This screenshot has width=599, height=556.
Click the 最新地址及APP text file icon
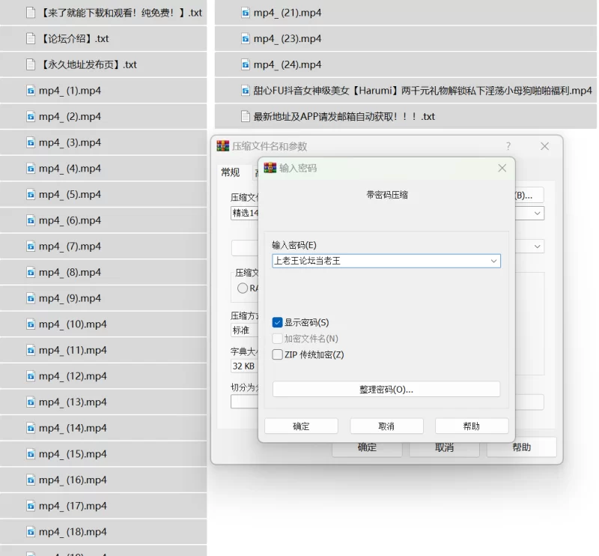246,116
